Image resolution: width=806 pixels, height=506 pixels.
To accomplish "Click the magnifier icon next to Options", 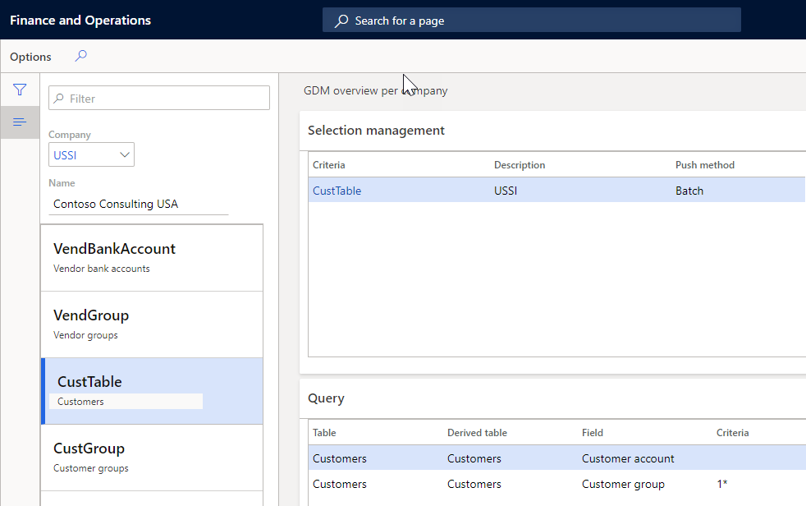I will click(80, 56).
